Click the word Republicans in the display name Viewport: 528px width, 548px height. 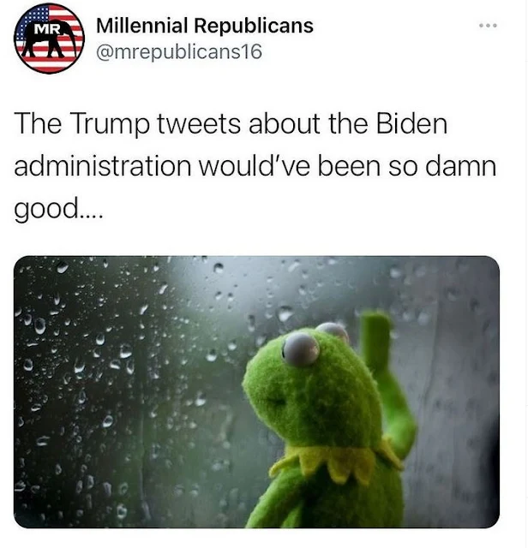pos(254,26)
